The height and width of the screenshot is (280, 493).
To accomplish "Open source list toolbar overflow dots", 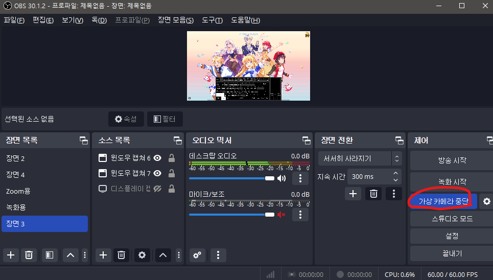I will [x=179, y=255].
